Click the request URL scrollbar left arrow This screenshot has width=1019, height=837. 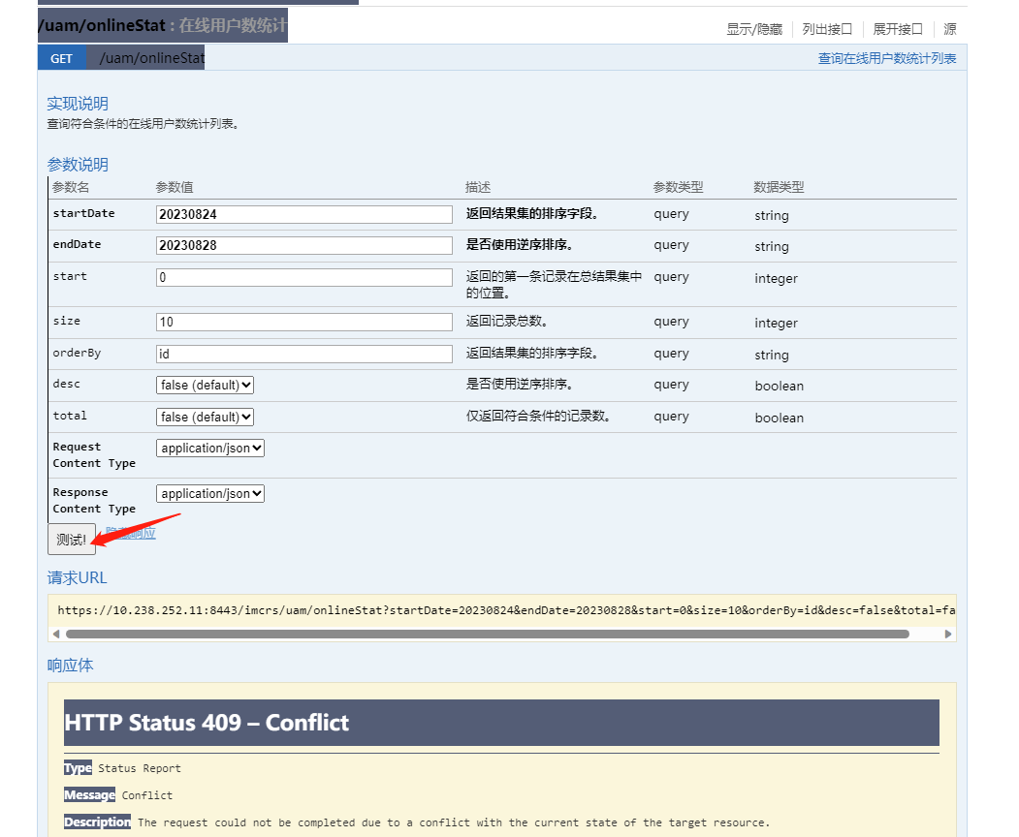pos(56,634)
